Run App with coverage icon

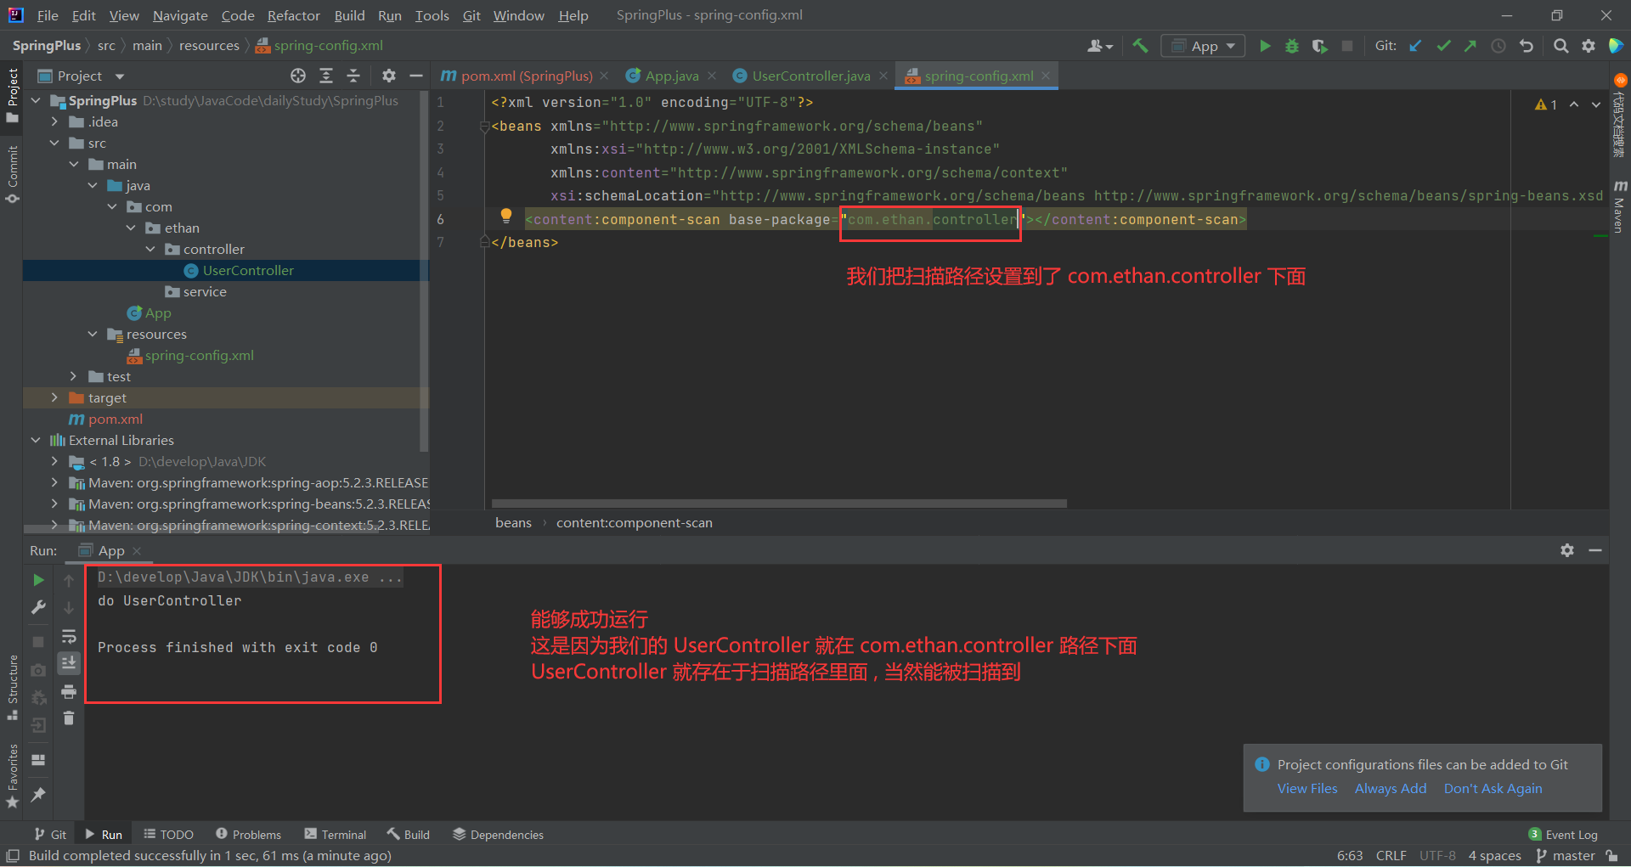point(1319,46)
